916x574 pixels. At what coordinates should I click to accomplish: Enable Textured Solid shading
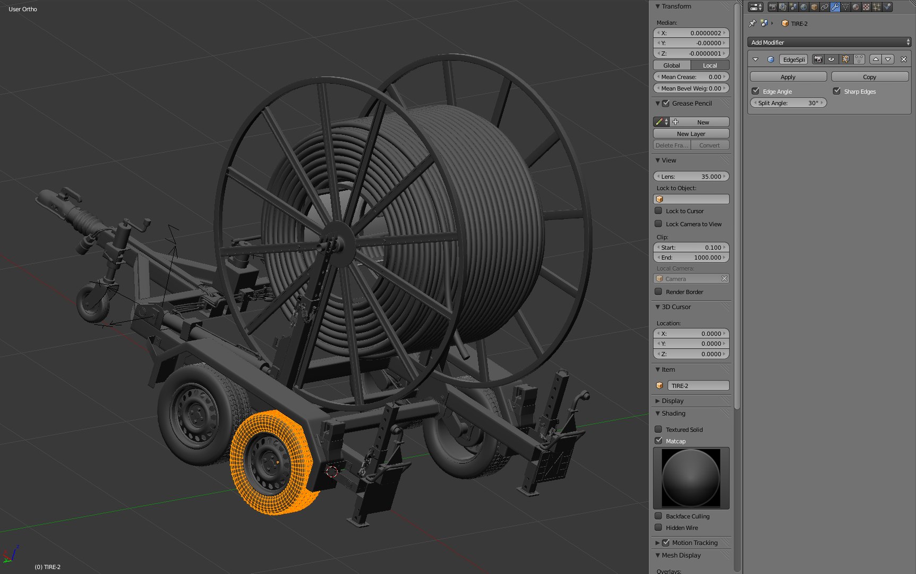[658, 429]
